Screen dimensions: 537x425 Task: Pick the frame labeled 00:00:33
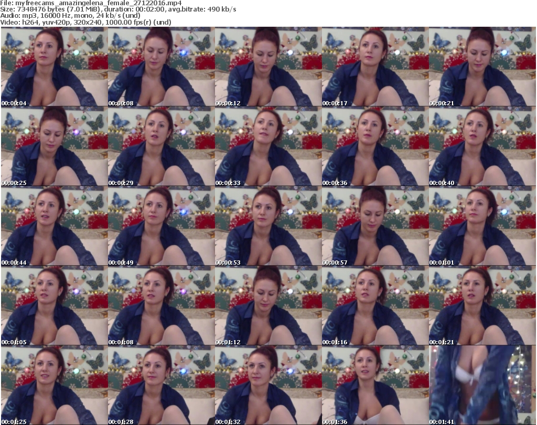point(268,147)
